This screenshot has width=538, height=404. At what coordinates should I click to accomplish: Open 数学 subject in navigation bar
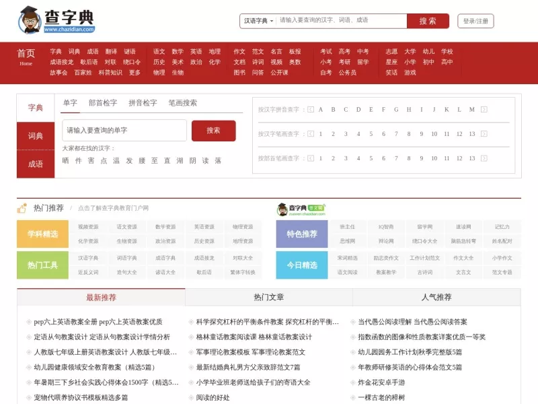coord(178,52)
